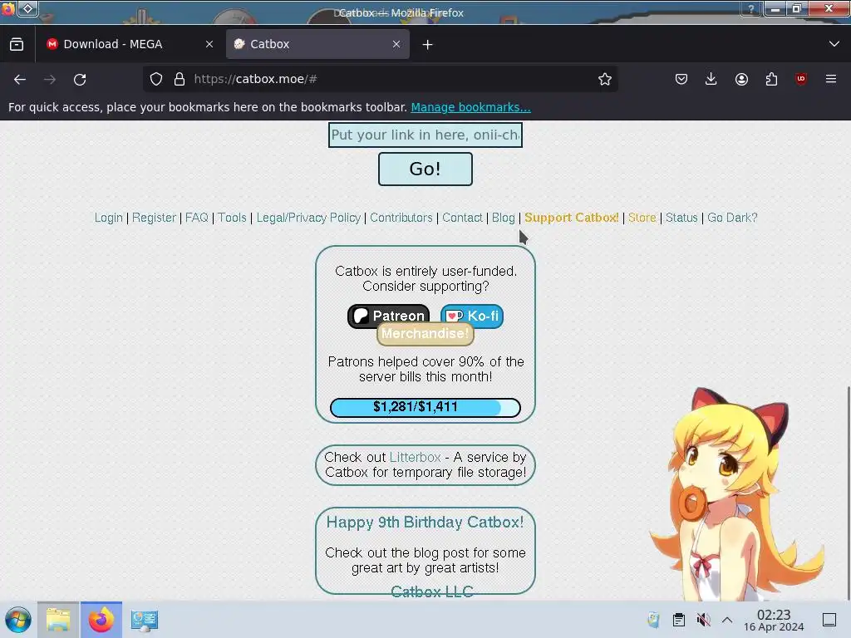Reload the current Catbox page
Image resolution: width=851 pixels, height=638 pixels.
click(80, 80)
